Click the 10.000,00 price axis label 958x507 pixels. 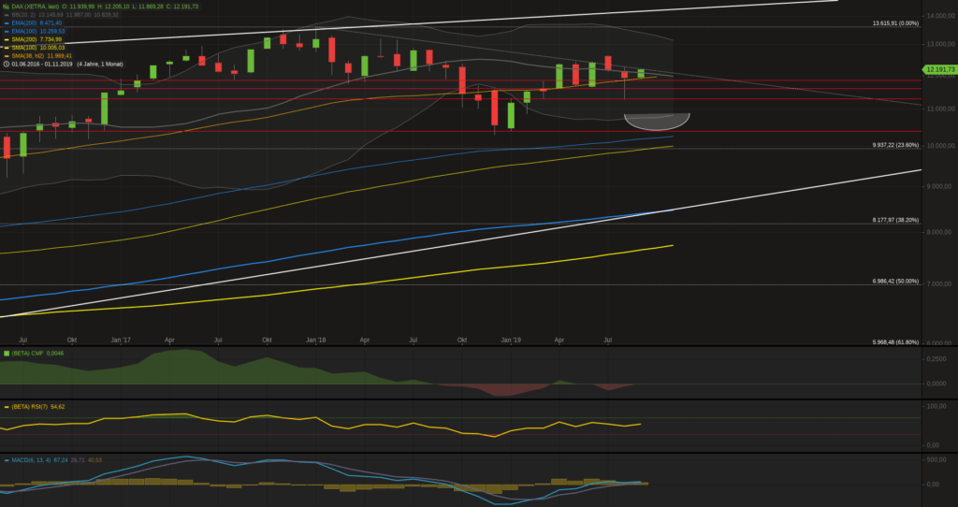coord(939,145)
